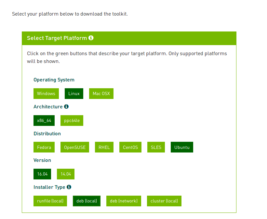Select the Windows operating system
Image resolution: width=267 pixels, height=219 pixels.
pyautogui.click(x=46, y=93)
